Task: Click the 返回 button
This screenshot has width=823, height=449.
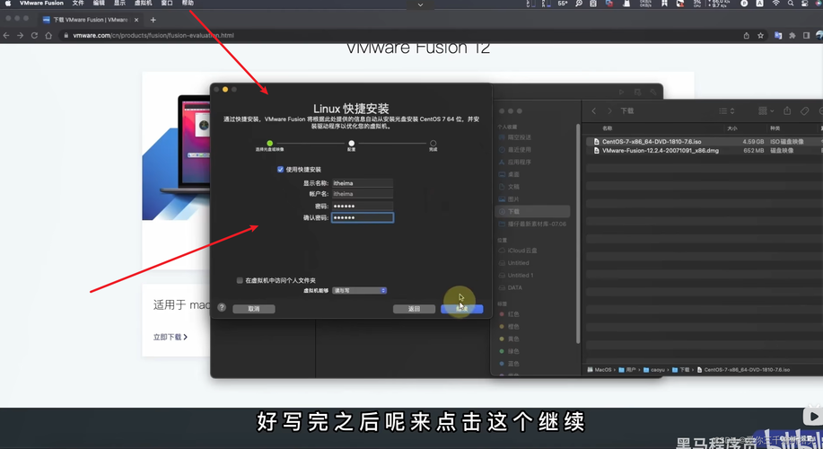Action: click(x=414, y=309)
